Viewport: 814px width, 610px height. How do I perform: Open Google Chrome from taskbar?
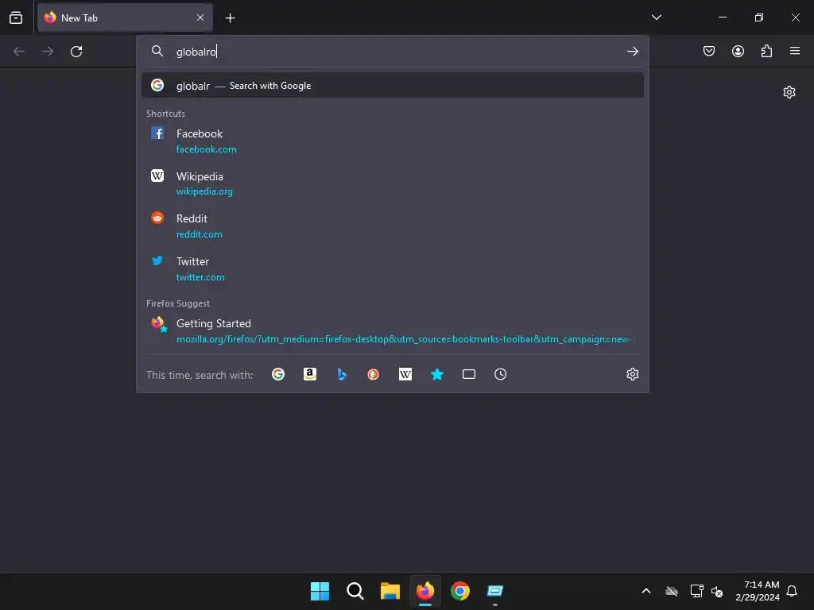pos(460,591)
